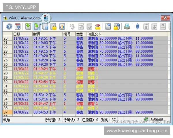Click row 37 message ending 99.000000
173x138 pixels.
[120, 112]
